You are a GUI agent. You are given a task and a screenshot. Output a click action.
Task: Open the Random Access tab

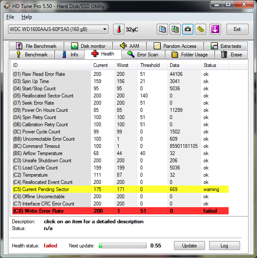tap(175, 46)
